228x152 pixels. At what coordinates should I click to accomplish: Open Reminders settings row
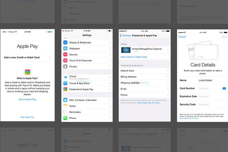pyautogui.click(x=87, y=112)
